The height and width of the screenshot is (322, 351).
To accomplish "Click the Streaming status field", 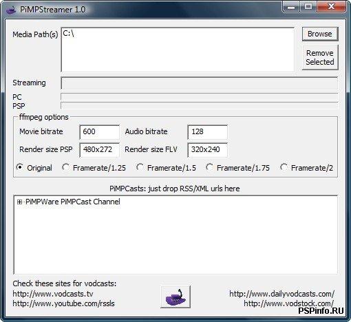I will (x=199, y=83).
